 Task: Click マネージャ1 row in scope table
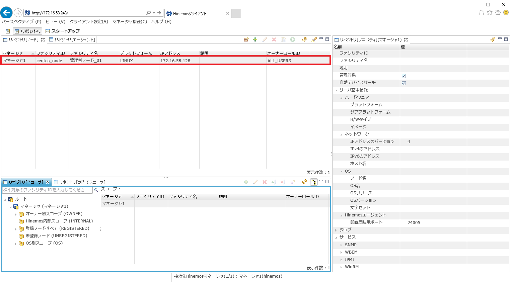(215, 204)
